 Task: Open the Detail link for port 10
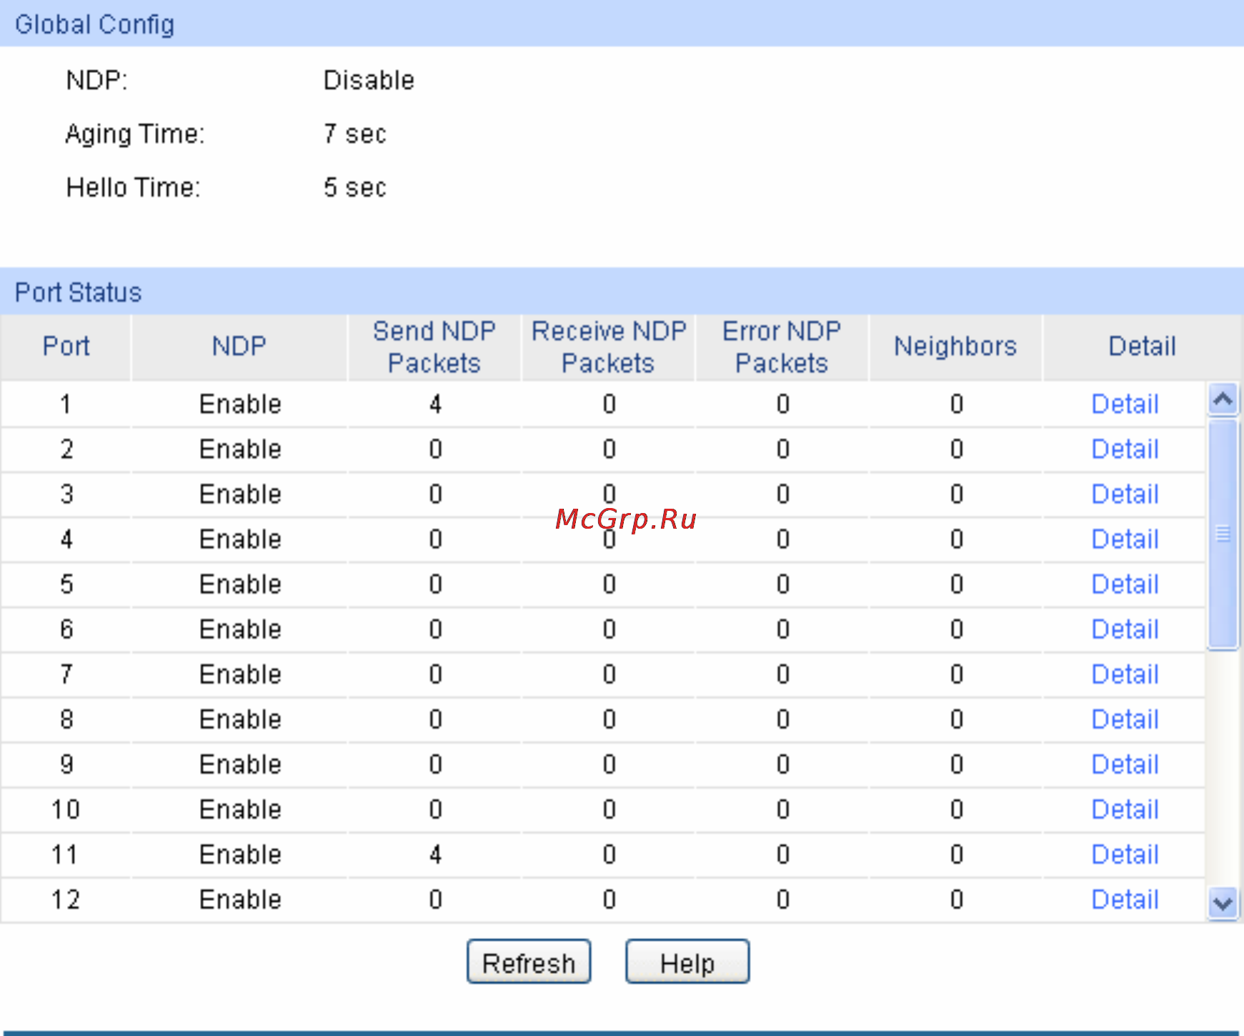(x=1125, y=810)
